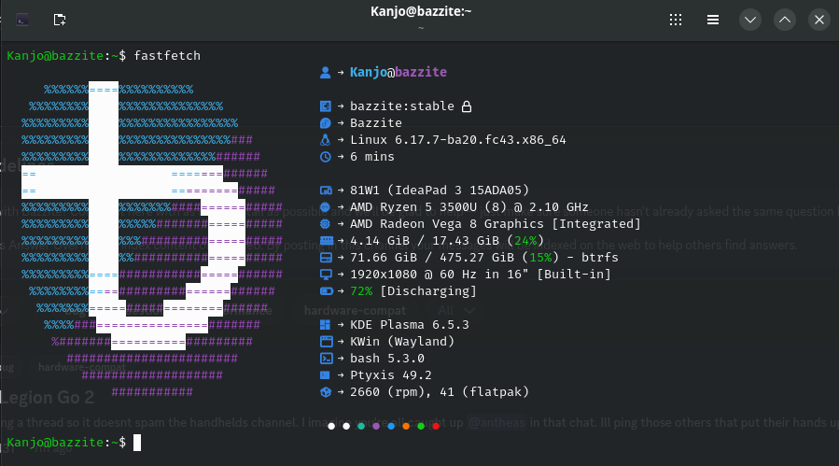839x466 pixels.
Task: Click the kernel text Linux 6.17.7-ba20.fc43.x86_64
Action: [458, 140]
